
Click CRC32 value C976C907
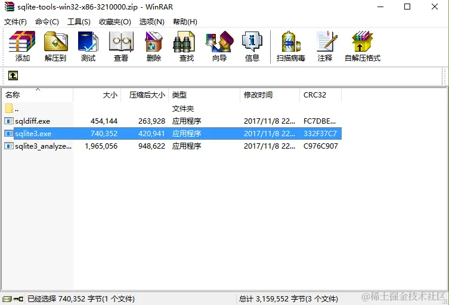(321, 146)
